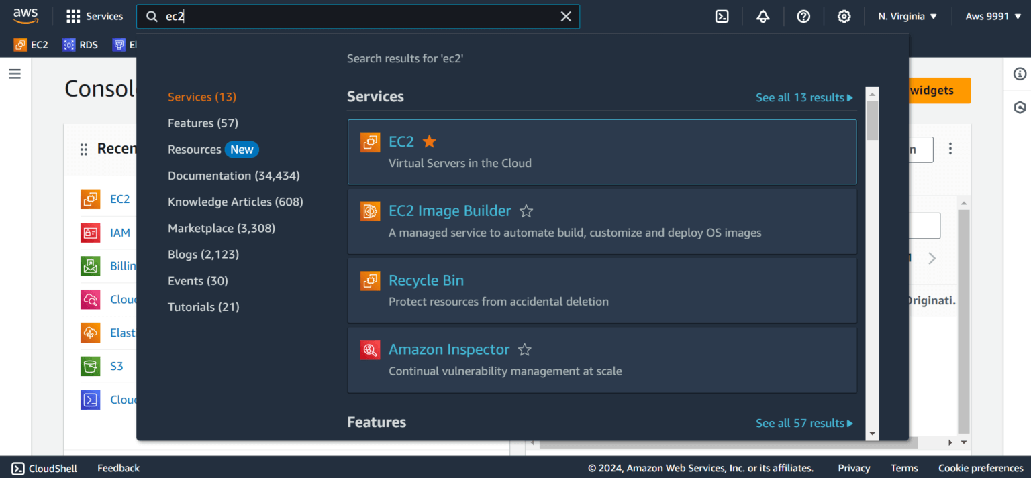Select the S3 icon in Recently visited
Viewport: 1031px width, 478px height.
(x=90, y=366)
